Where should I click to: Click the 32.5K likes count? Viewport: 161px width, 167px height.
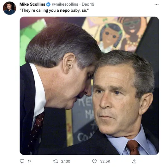pos(105,161)
